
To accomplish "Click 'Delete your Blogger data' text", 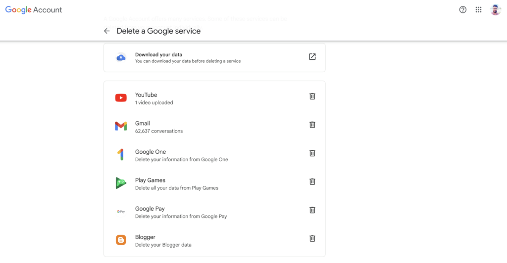I will pos(163,245).
